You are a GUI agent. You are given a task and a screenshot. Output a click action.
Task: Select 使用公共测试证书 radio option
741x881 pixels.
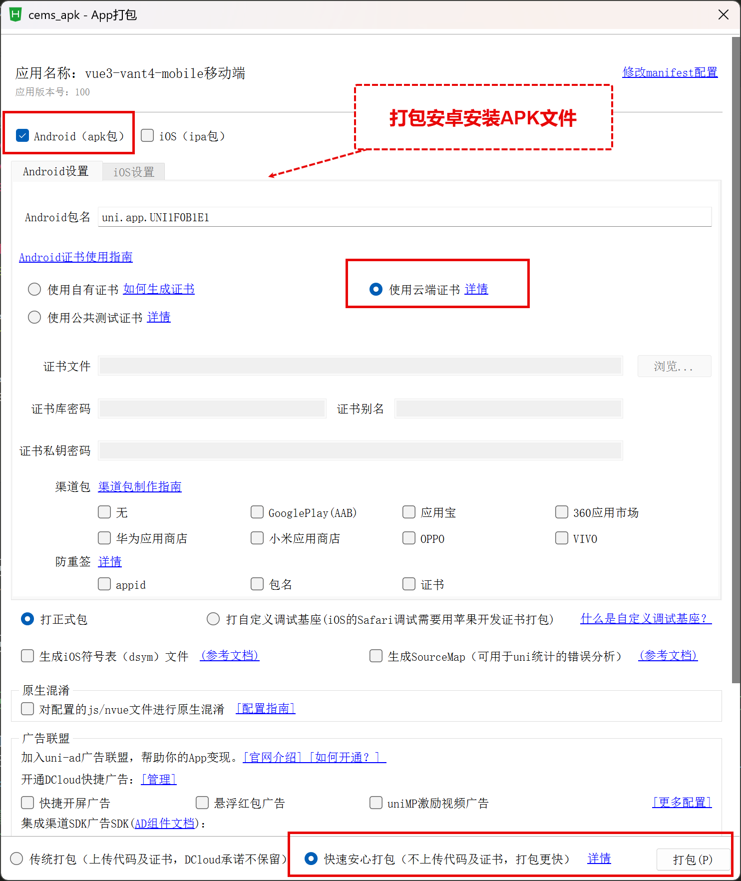click(x=34, y=318)
